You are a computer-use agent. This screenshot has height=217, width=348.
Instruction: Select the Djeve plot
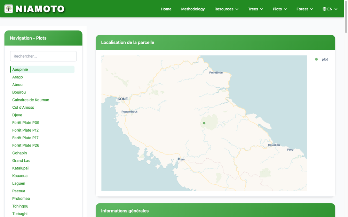(17, 115)
